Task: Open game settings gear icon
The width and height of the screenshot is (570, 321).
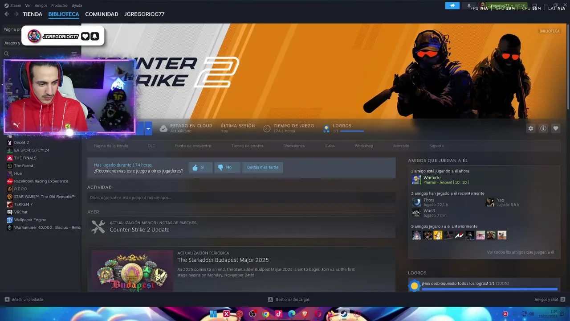Action: point(531,128)
